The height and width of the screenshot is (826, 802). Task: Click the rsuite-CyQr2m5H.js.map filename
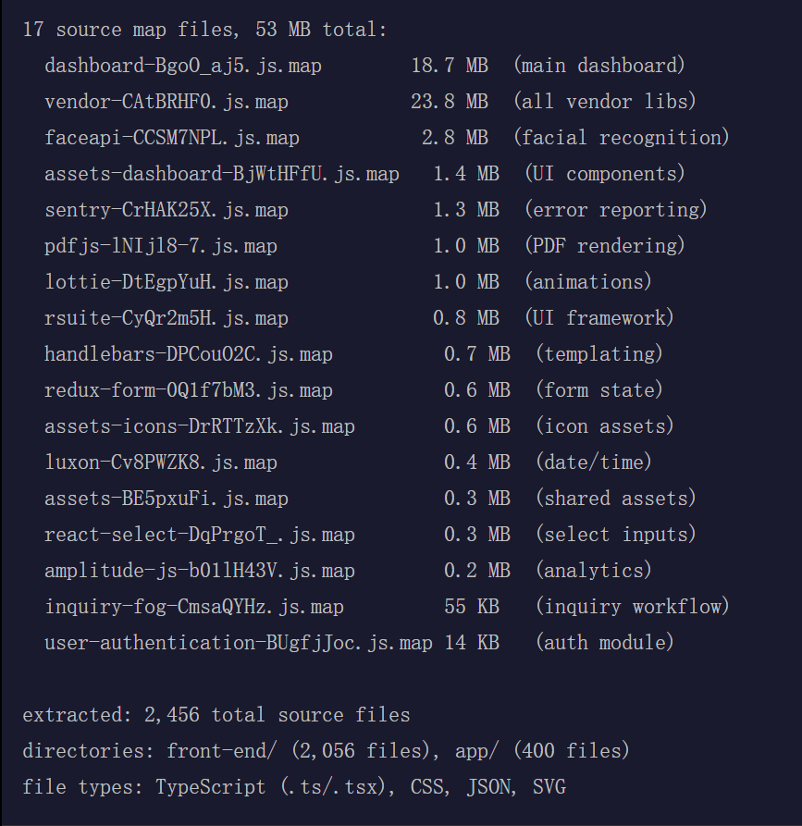click(x=167, y=318)
